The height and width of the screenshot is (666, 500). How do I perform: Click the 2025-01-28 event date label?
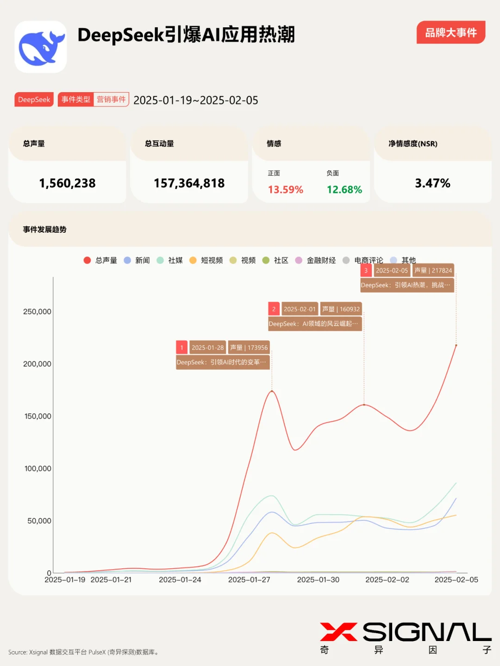tap(207, 348)
